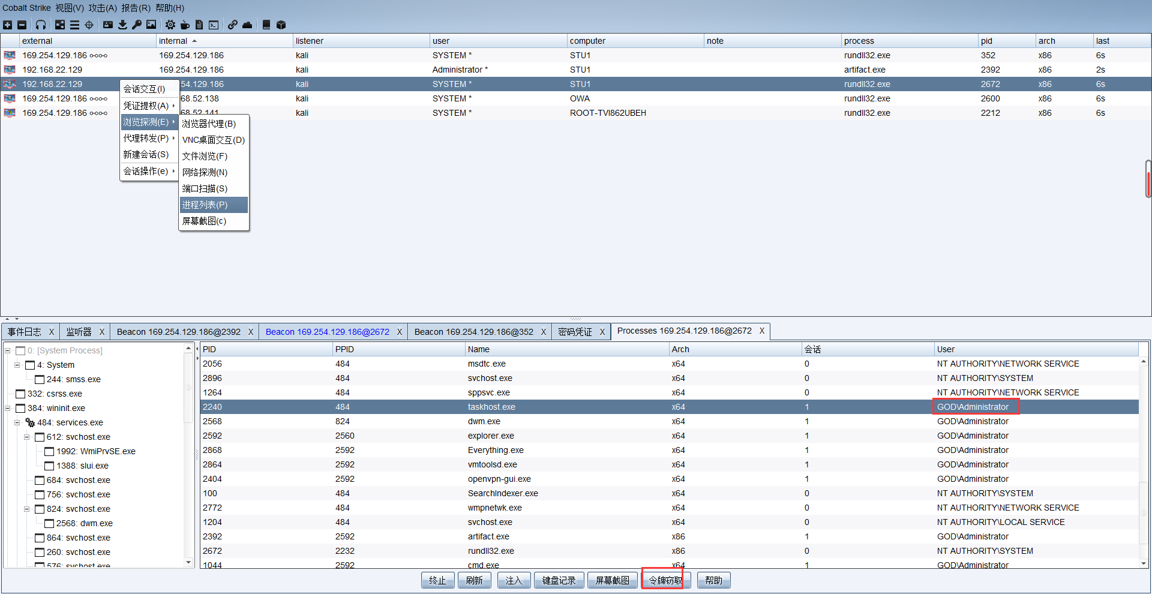The image size is (1152, 594).
Task: Click the gears icon beside 484: services.exe
Action: (30, 422)
